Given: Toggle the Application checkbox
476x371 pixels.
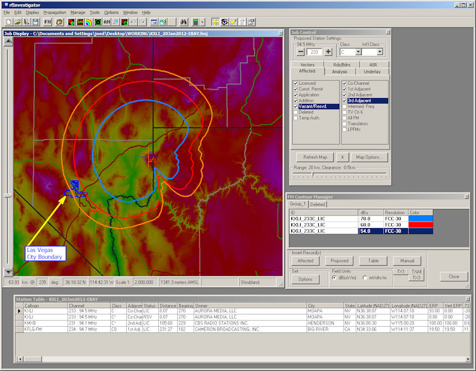Looking at the screenshot, I should [296, 95].
